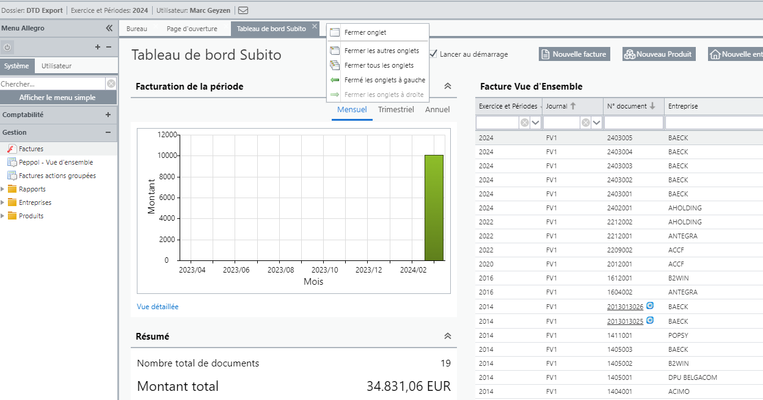Expand the Rapports tree arrow
This screenshot has width=763, height=400.
2,189
